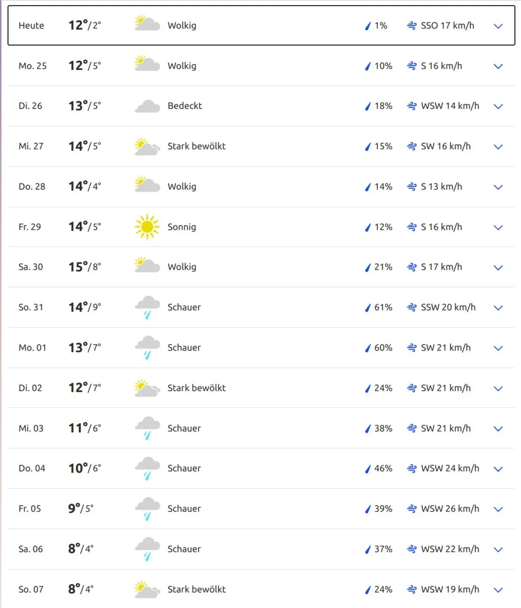Viewport: 521px width, 608px height.
Task: Click the wind icon next to SSO 17 km/h
Action: (x=412, y=25)
